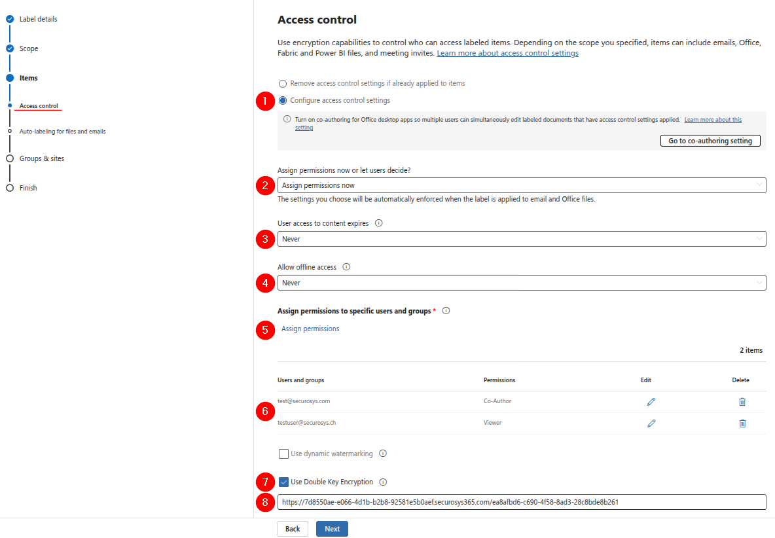
Task: Delete the testuser@securosys.ch permission entry
Action: pos(742,423)
